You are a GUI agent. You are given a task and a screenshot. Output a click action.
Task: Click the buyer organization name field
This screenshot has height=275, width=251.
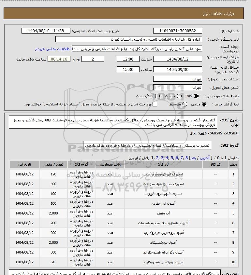(129, 39)
